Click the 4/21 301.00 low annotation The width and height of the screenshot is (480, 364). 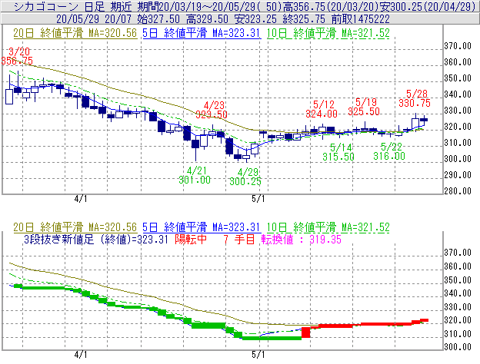195,175
